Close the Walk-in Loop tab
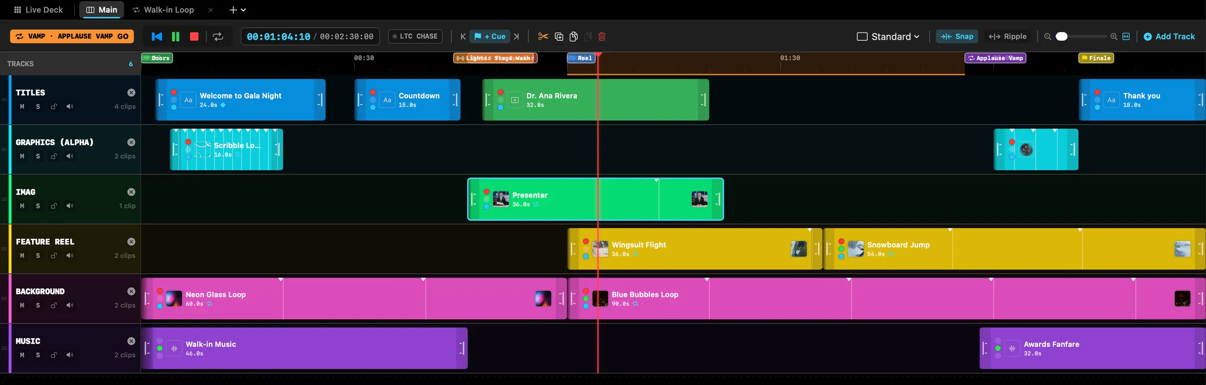1206x385 pixels. (x=211, y=10)
